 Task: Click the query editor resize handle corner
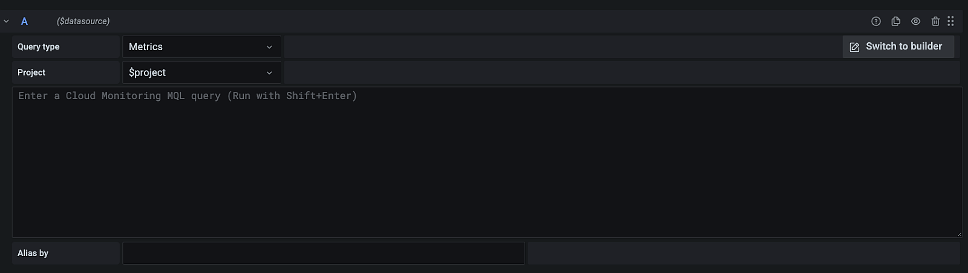pos(959,234)
